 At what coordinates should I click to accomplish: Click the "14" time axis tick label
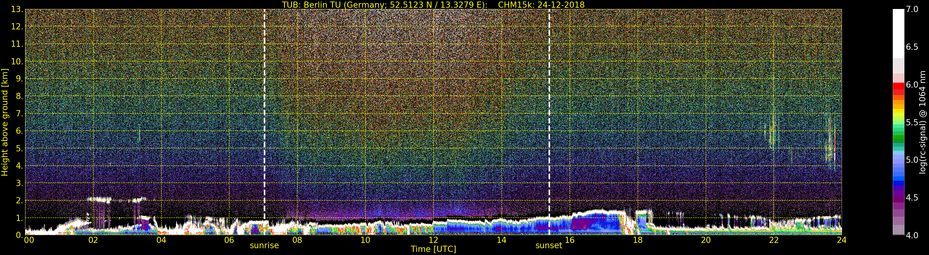(x=501, y=240)
